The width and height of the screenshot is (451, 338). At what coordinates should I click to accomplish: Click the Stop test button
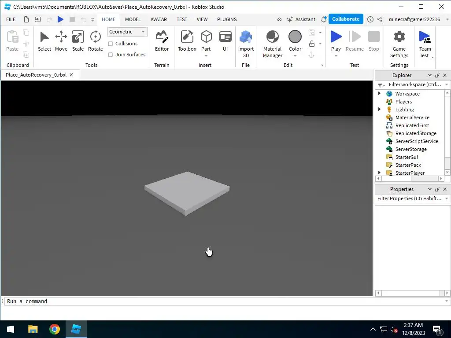[x=373, y=41]
